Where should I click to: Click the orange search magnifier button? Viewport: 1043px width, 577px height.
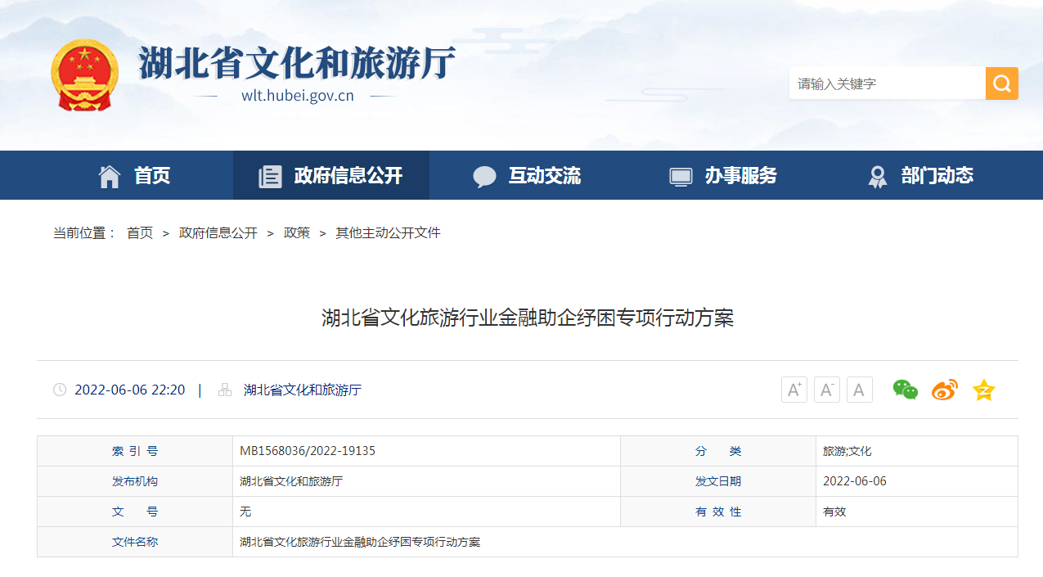tap(1001, 83)
